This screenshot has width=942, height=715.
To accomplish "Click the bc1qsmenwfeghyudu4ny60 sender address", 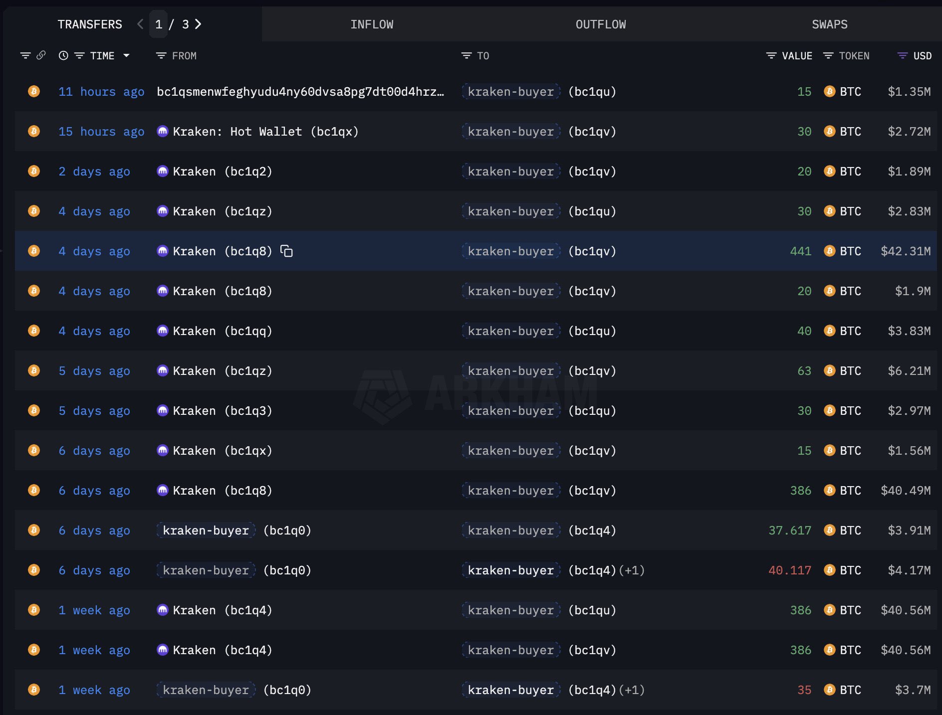I will (300, 92).
